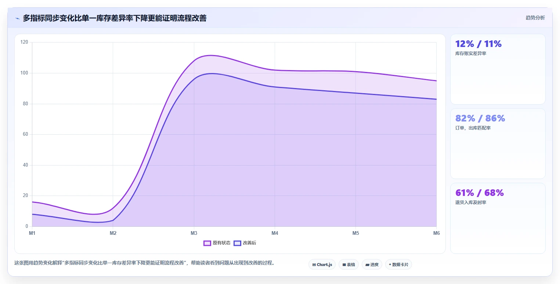Click the 数据卡片 tag
560x284 pixels.
398,265
